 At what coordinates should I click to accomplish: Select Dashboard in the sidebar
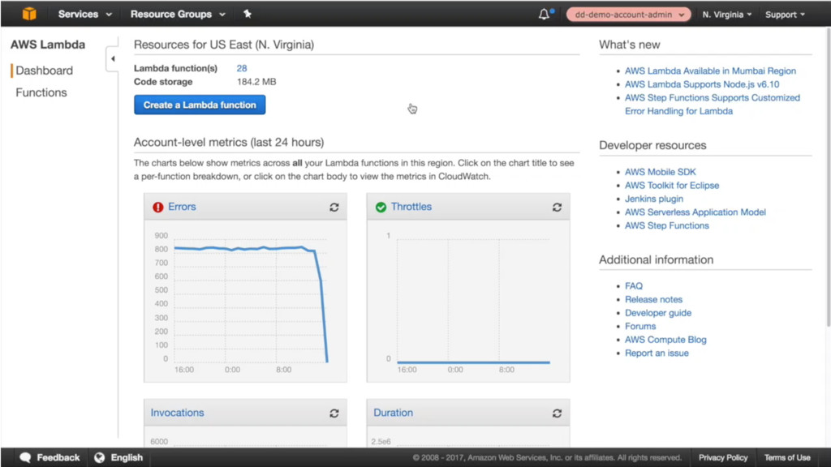coord(45,71)
